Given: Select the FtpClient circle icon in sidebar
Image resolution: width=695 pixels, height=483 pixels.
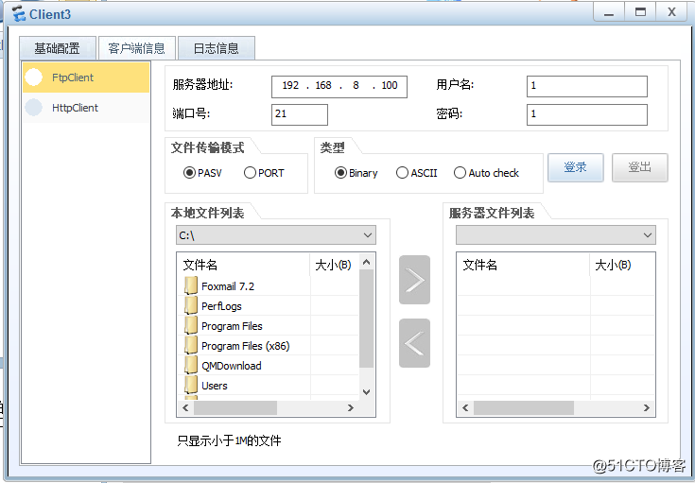Looking at the screenshot, I should tap(34, 78).
